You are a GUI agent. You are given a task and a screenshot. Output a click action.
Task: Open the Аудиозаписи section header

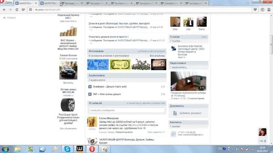97,76
